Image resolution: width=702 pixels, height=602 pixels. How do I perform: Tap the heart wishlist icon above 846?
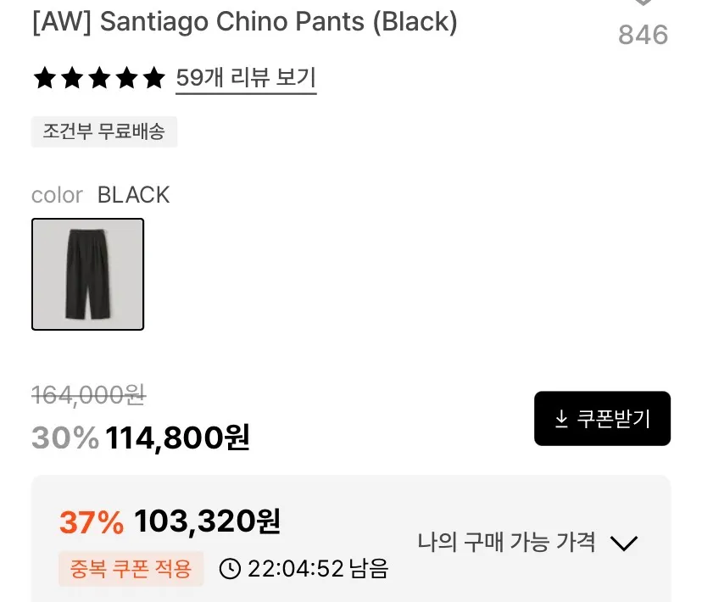pyautogui.click(x=643, y=3)
